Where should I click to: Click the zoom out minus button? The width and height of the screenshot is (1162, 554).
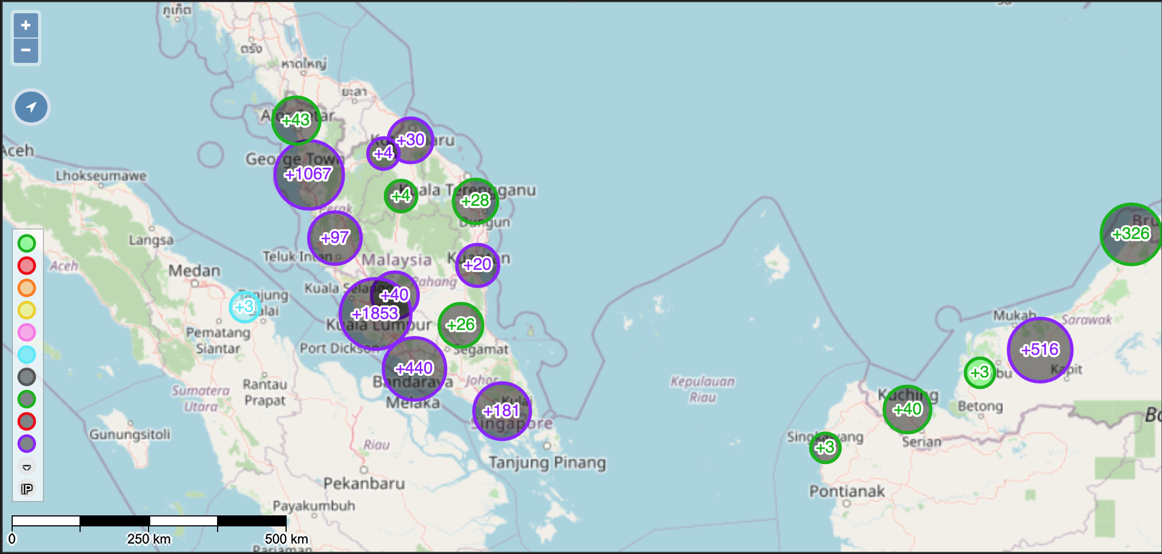click(26, 50)
